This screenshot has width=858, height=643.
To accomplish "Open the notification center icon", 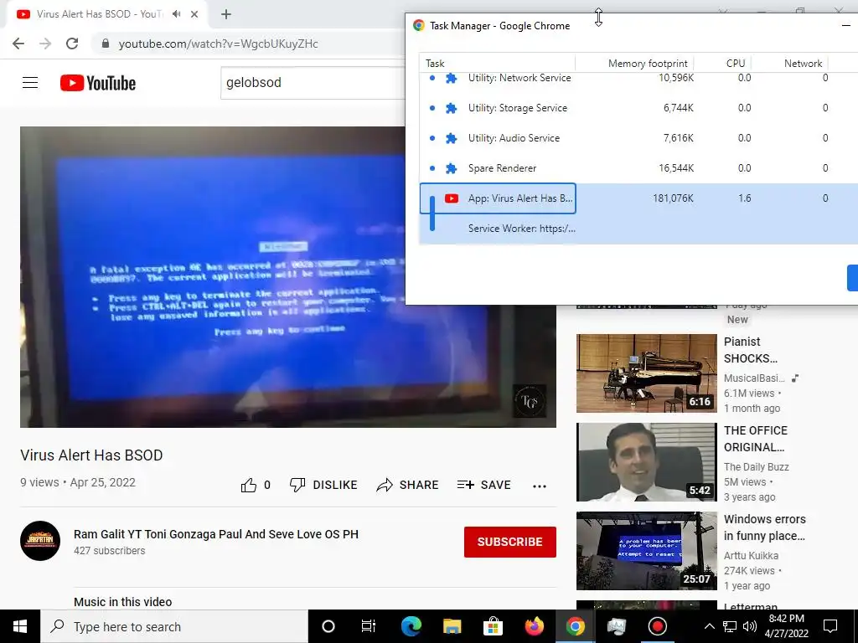I will tap(830, 626).
